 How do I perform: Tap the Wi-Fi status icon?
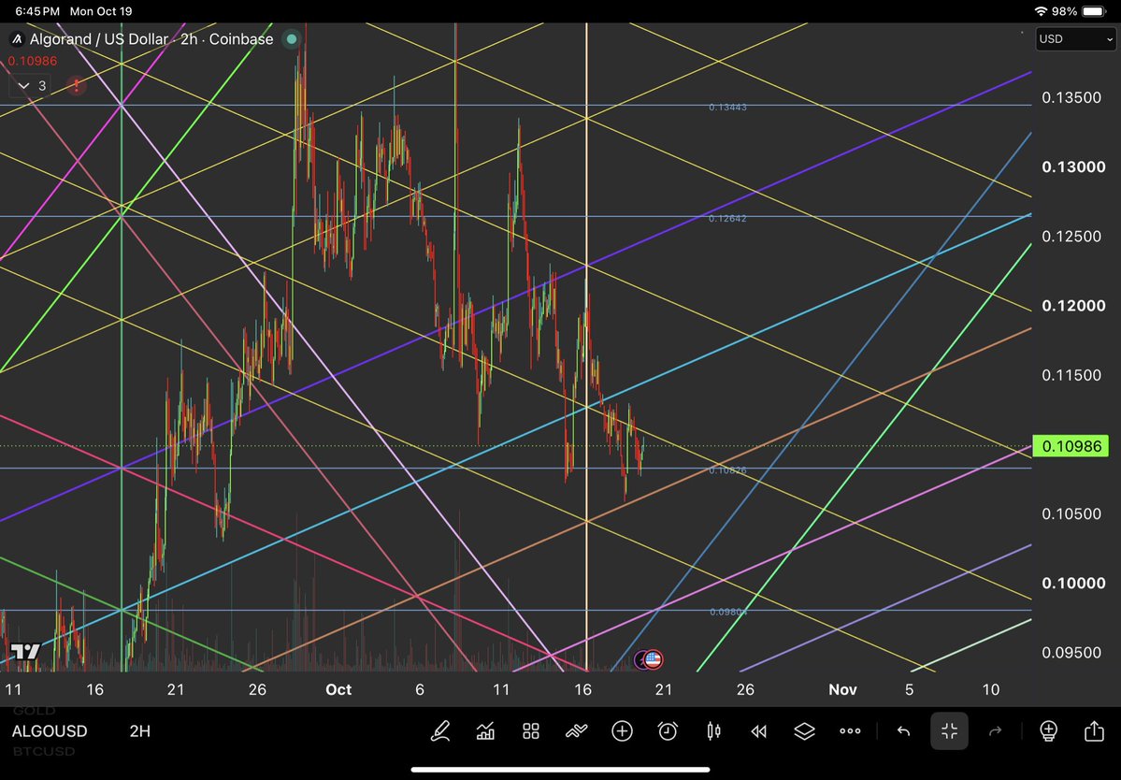pos(1041,11)
